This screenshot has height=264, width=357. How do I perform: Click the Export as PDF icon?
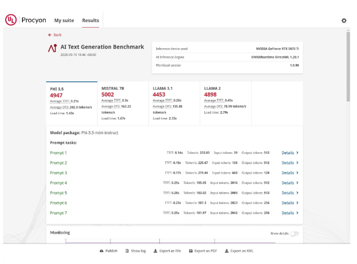191,251
